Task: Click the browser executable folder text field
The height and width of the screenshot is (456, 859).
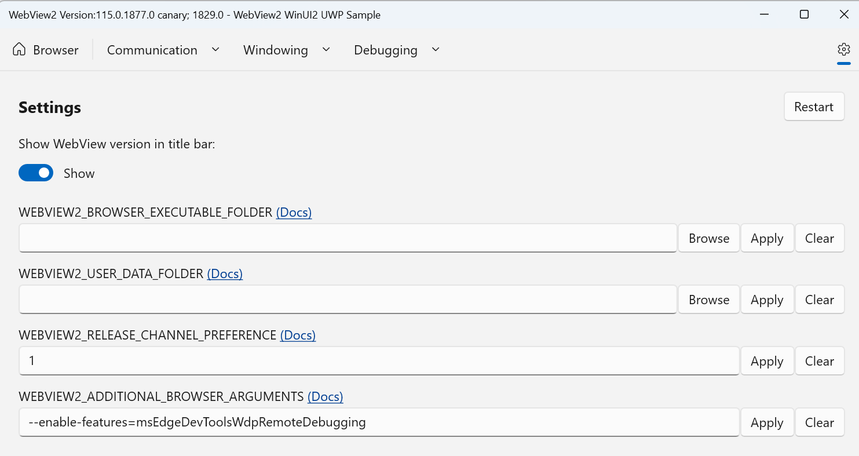Action: [348, 238]
